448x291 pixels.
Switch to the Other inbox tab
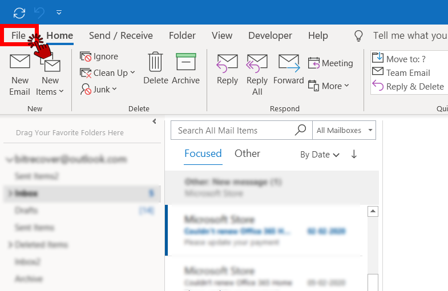tap(248, 153)
